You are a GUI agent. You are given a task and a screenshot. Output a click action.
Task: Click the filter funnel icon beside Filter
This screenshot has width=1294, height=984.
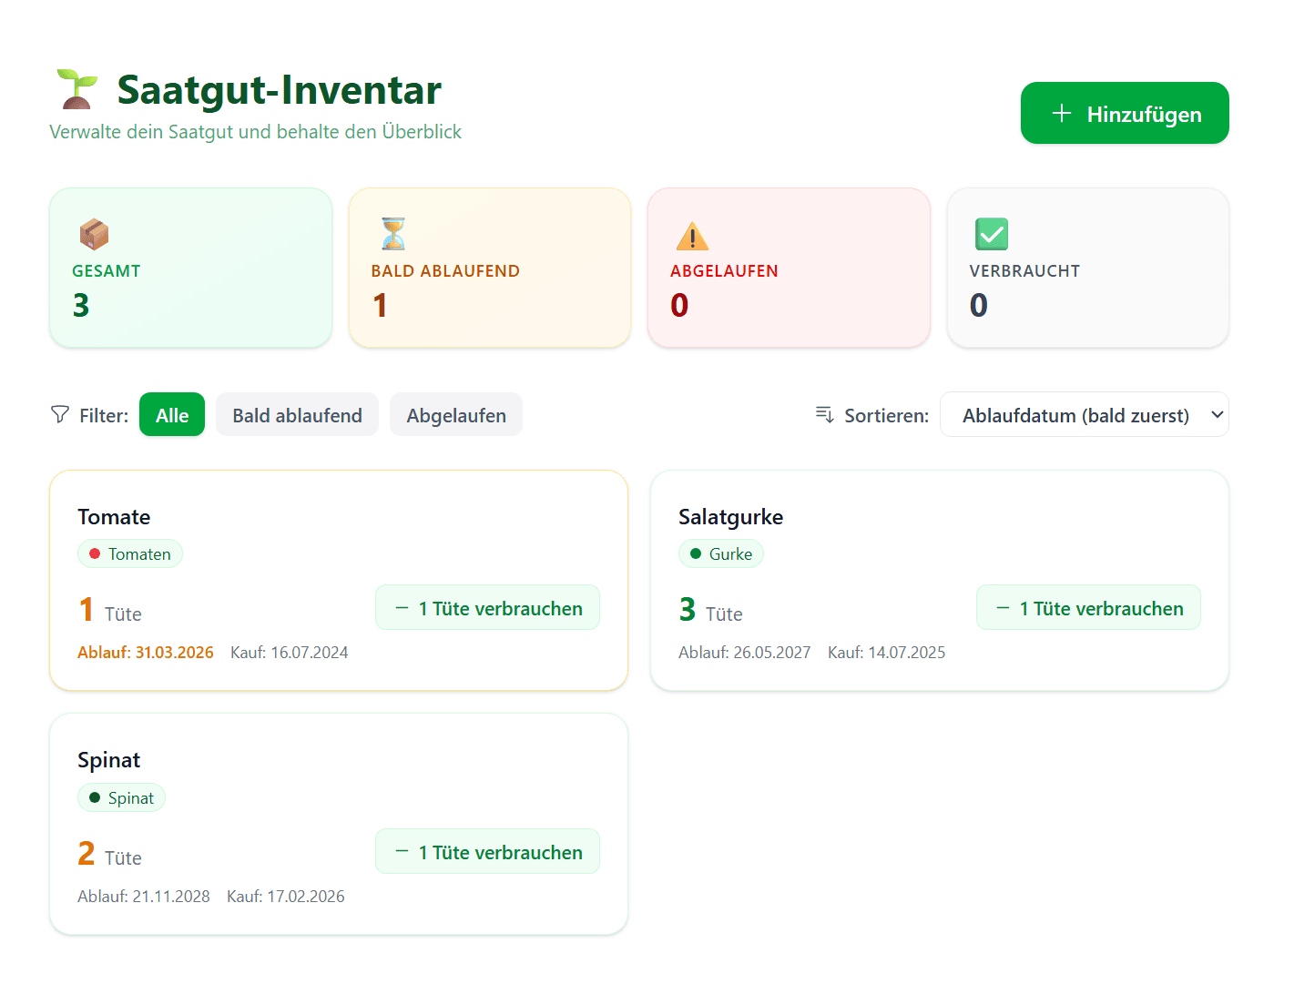(x=59, y=415)
